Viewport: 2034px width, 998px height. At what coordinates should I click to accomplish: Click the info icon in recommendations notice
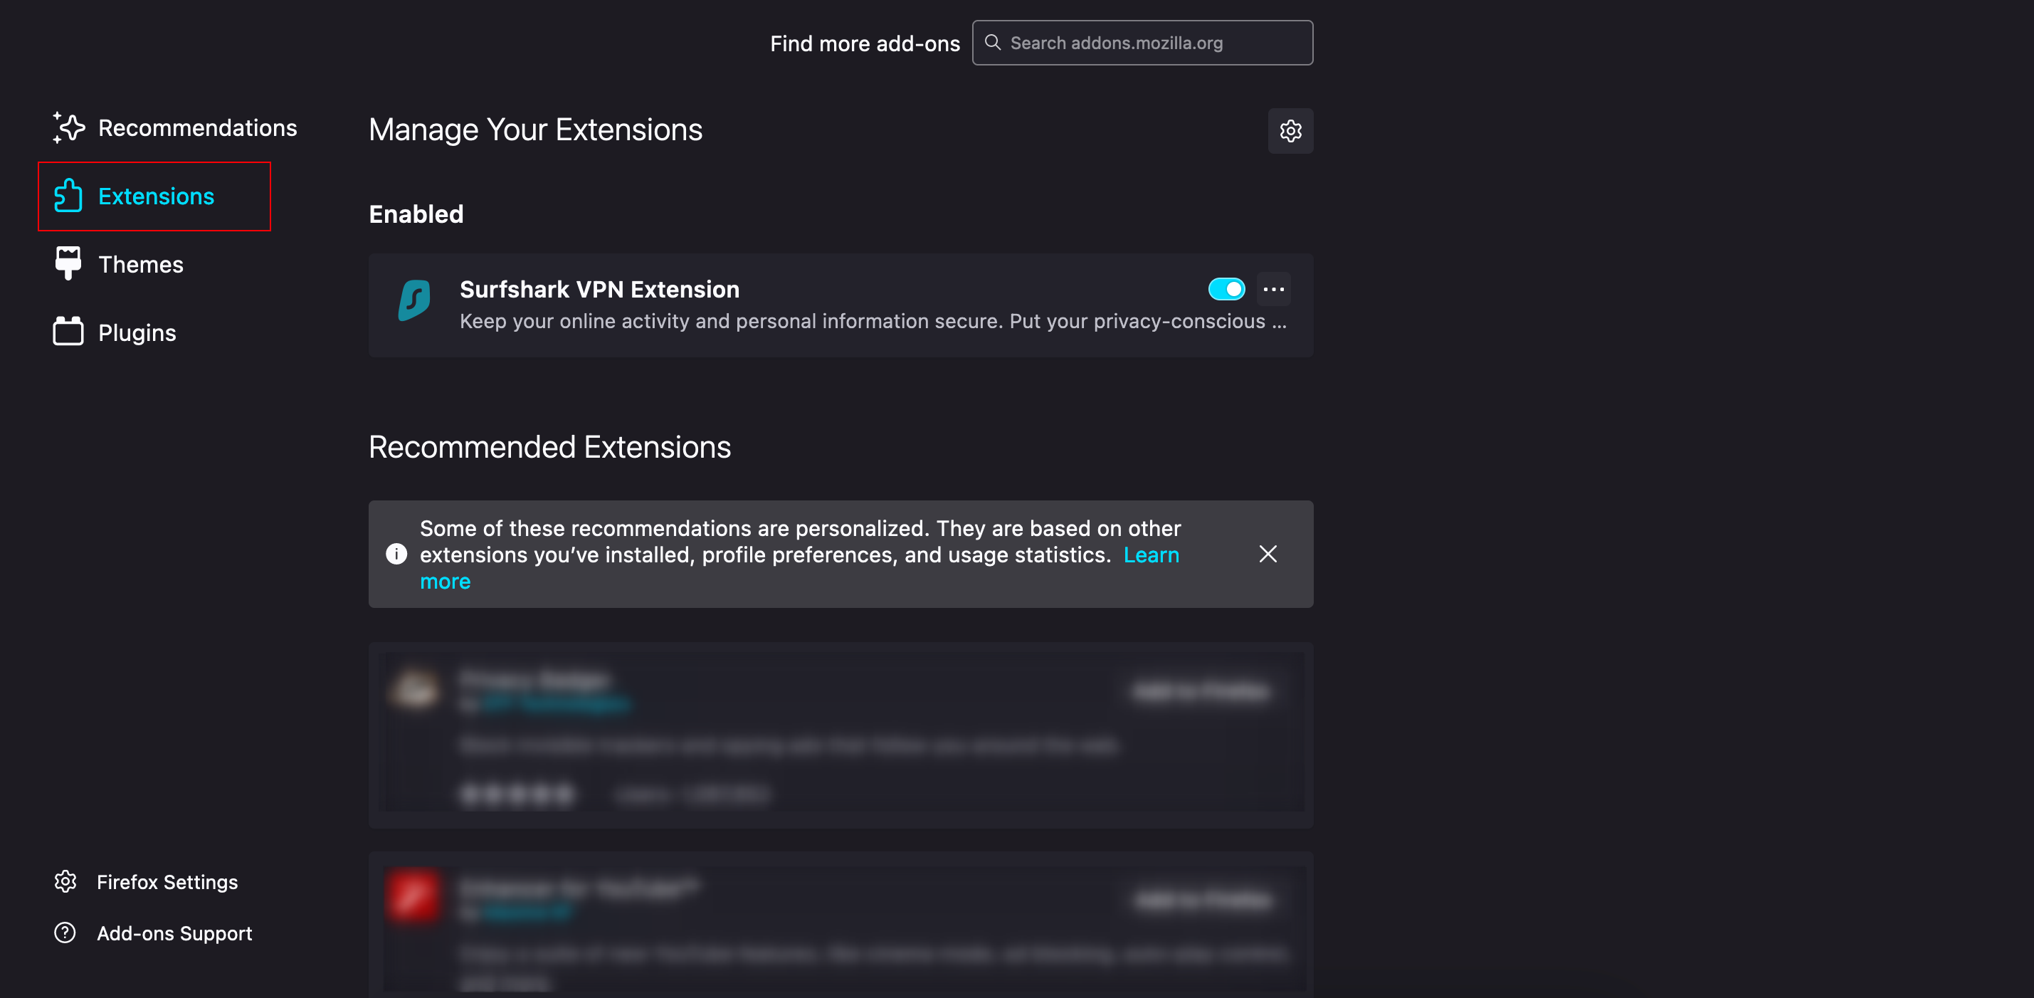[396, 554]
